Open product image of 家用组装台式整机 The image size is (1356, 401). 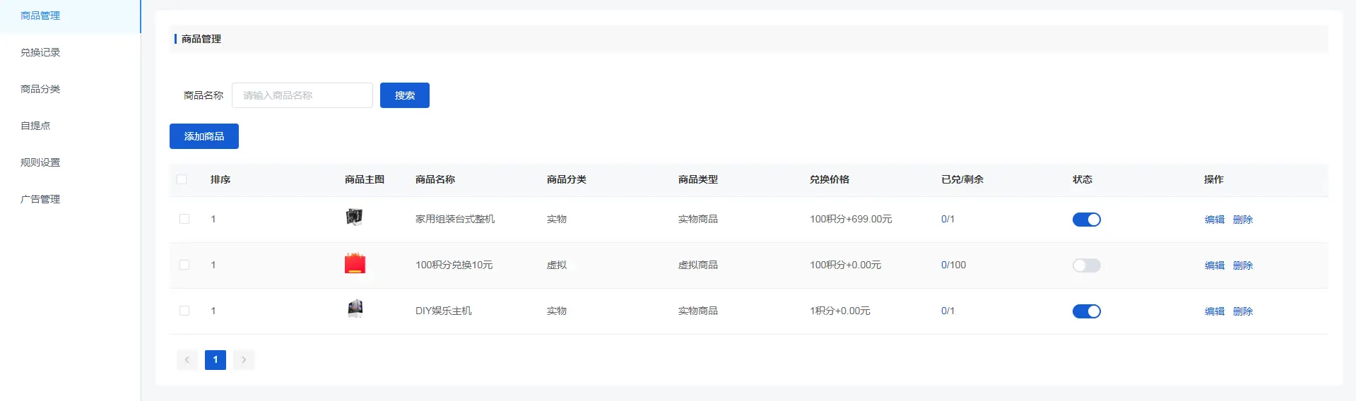[355, 217]
